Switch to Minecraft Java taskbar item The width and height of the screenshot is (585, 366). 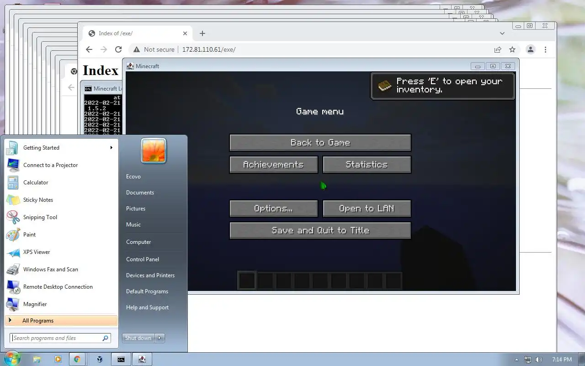pos(142,359)
